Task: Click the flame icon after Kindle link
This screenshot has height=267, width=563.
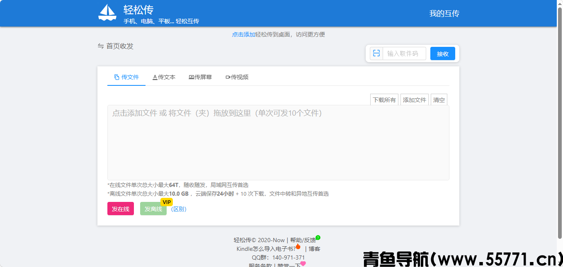Action: (x=298, y=247)
